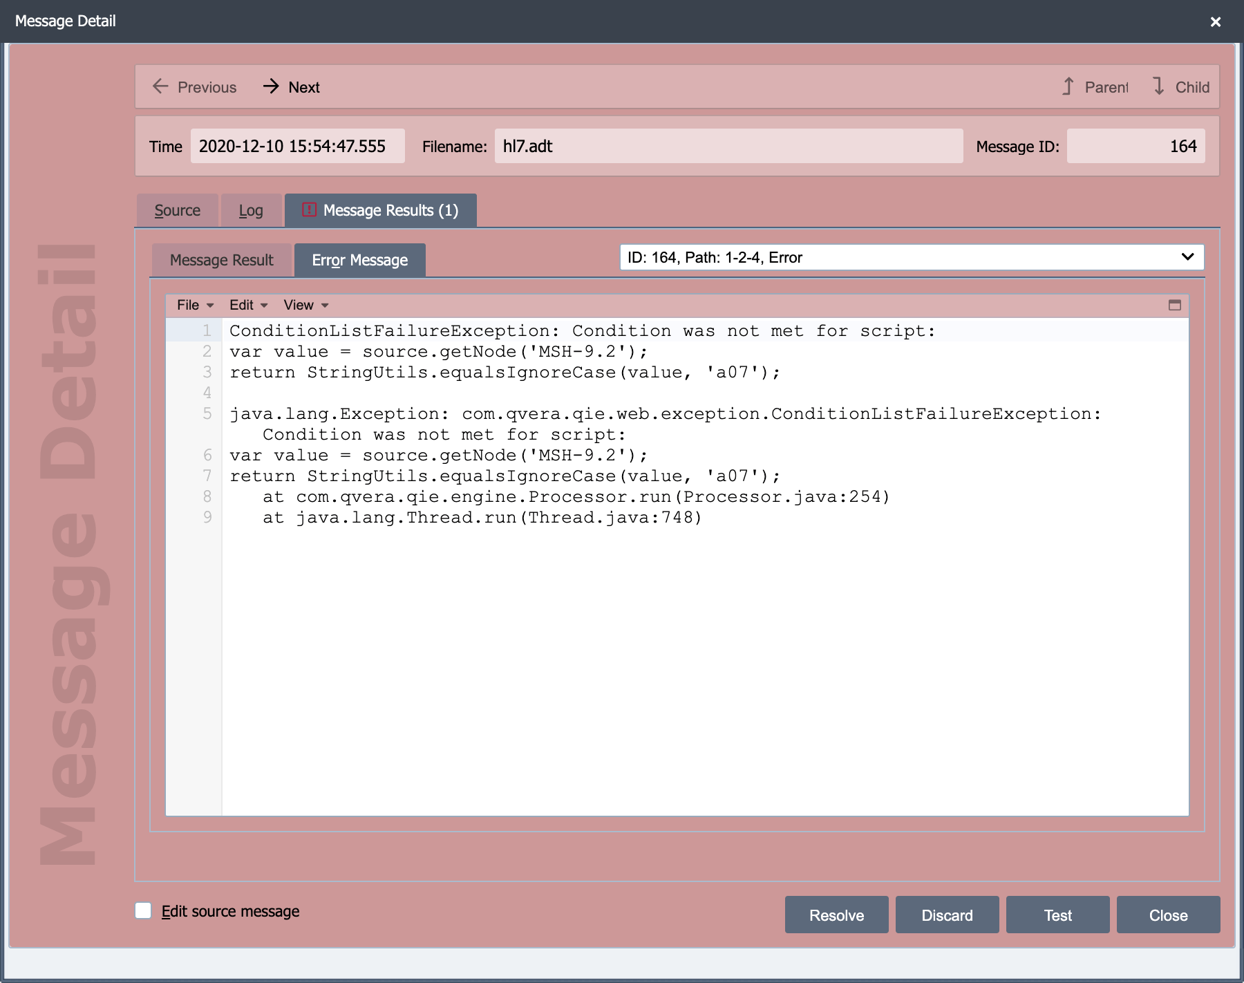
Task: Click the Discard button
Action: click(x=947, y=915)
